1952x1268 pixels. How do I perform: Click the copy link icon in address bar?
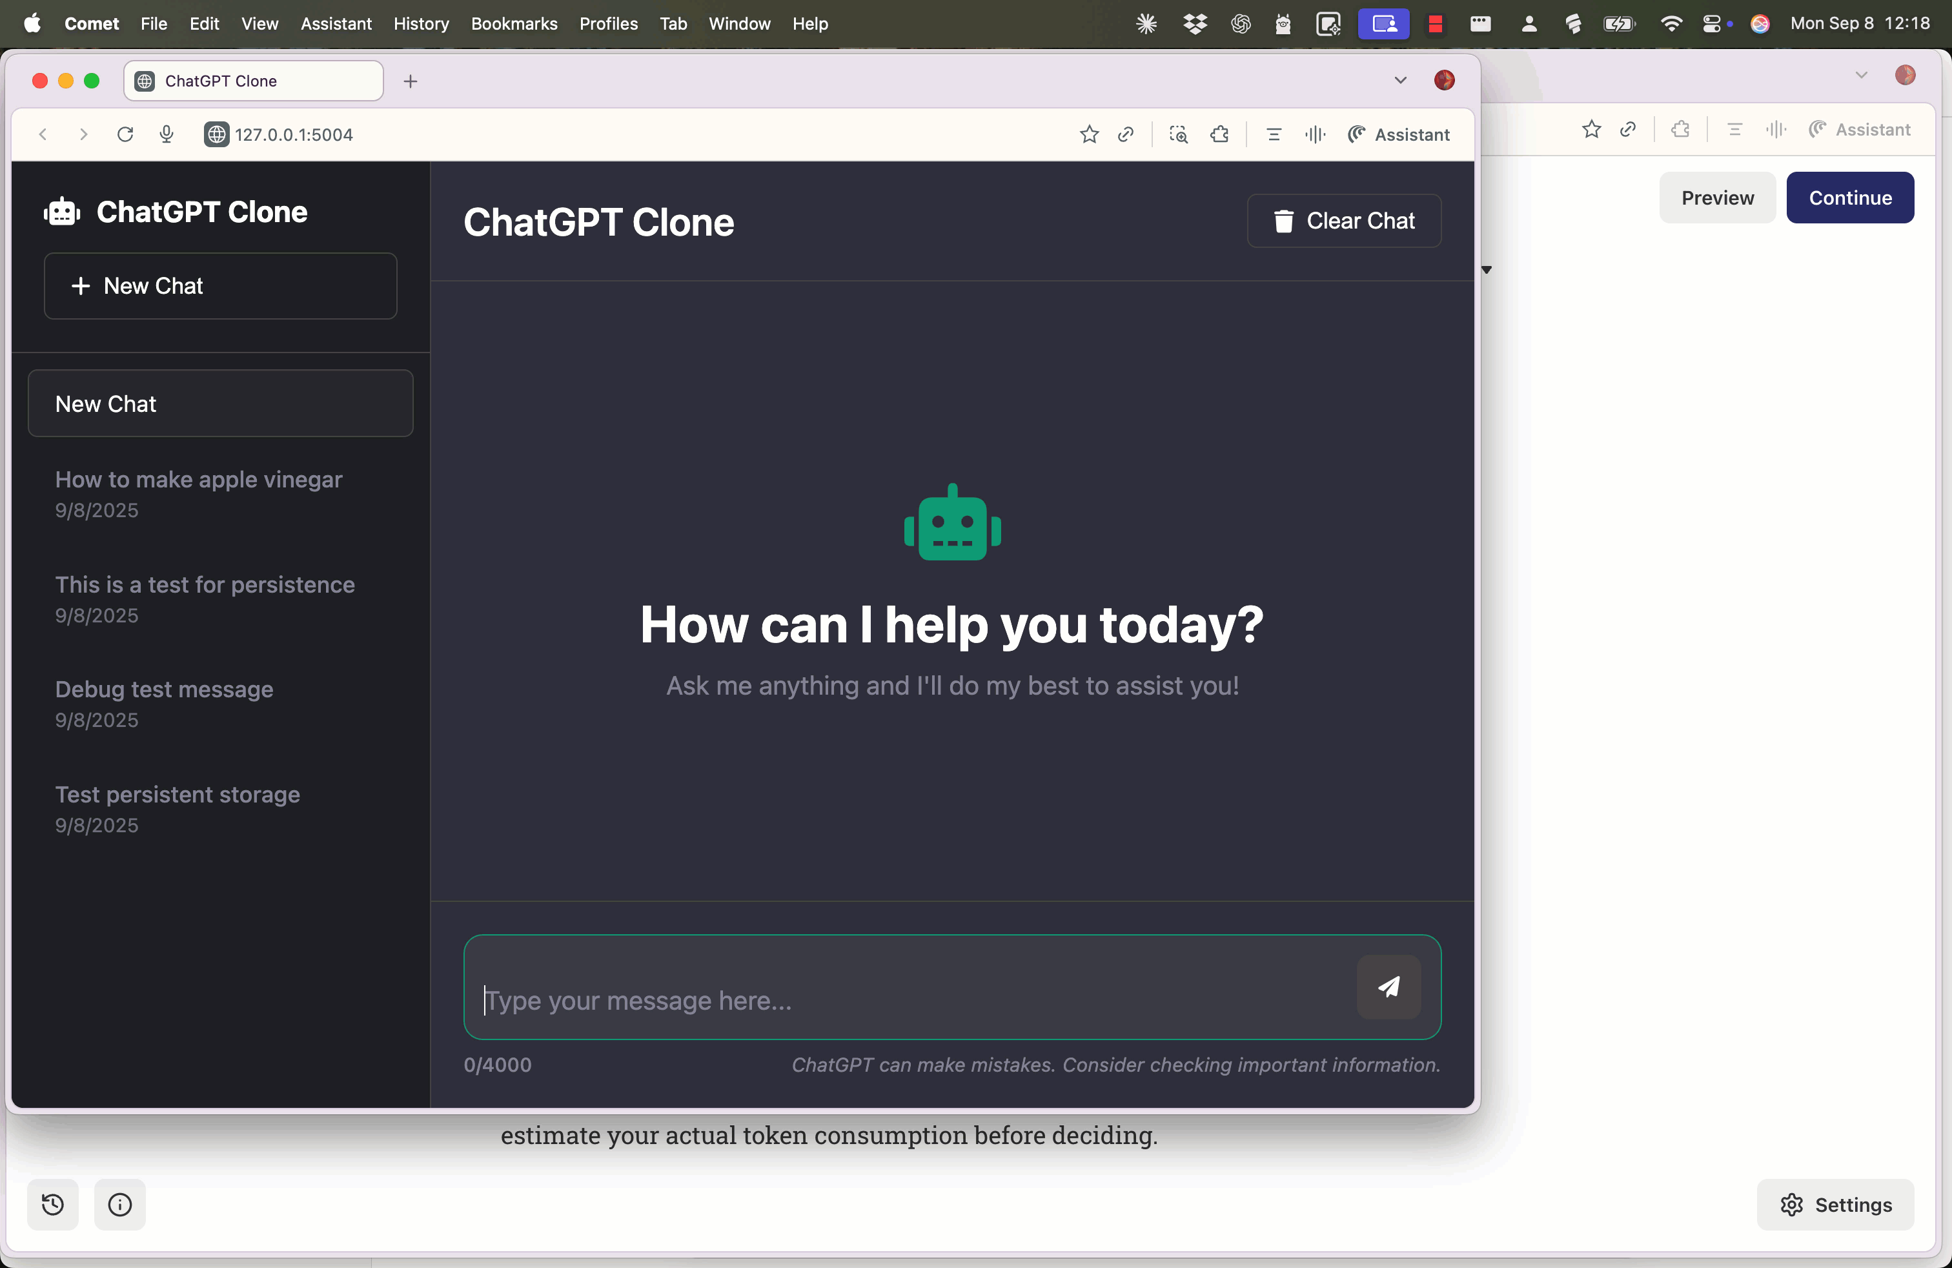[1125, 134]
